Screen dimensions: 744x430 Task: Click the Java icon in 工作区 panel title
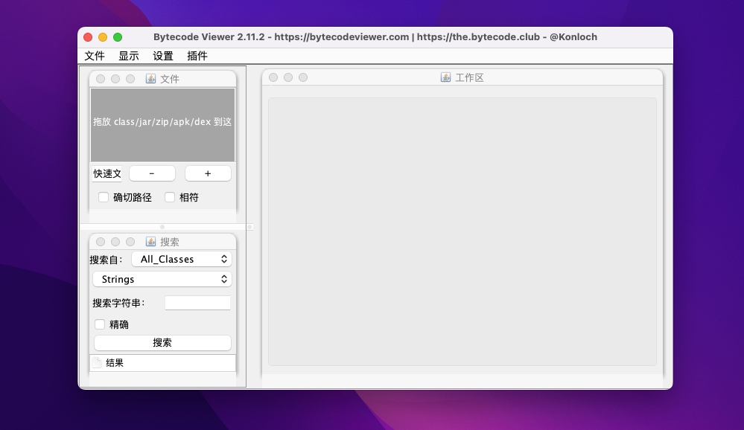[x=445, y=77]
